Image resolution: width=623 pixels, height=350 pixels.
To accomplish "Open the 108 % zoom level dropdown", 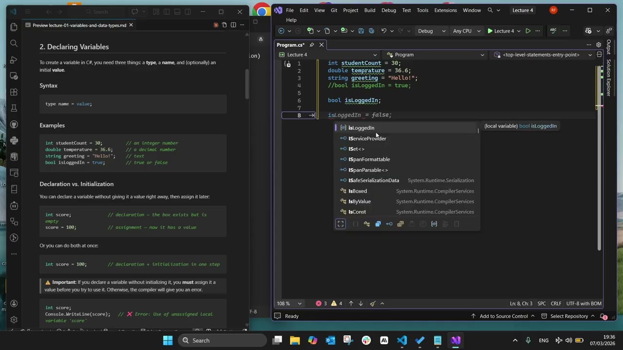I will (x=289, y=303).
